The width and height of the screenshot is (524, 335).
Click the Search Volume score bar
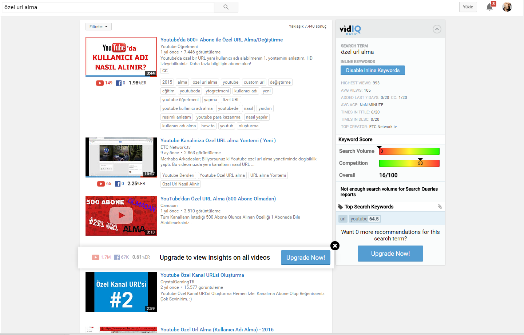pos(409,151)
